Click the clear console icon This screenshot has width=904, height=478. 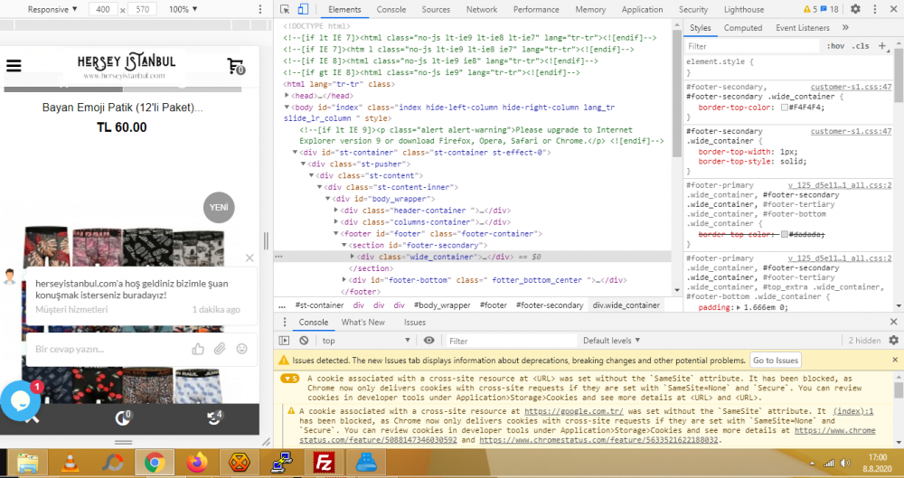pos(304,341)
